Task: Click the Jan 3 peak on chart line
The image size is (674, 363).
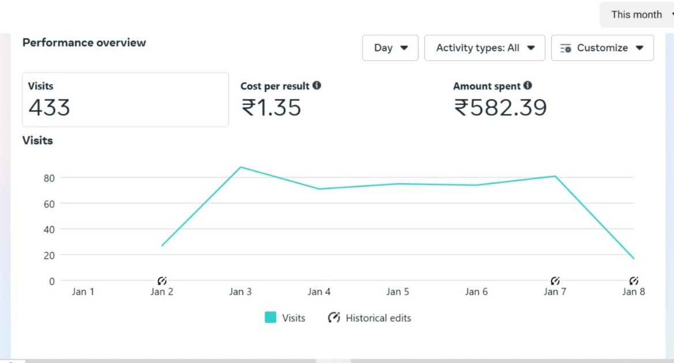Action: pos(240,167)
